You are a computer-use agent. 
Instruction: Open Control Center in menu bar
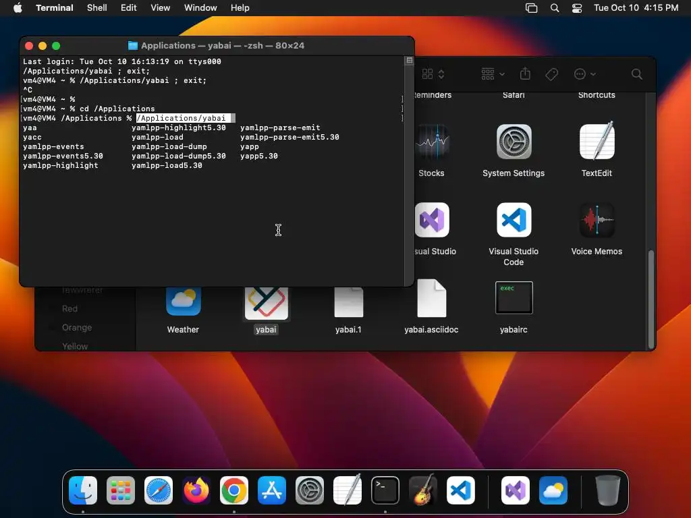577,8
